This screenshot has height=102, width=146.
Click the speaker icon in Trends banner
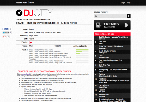point(99,25)
